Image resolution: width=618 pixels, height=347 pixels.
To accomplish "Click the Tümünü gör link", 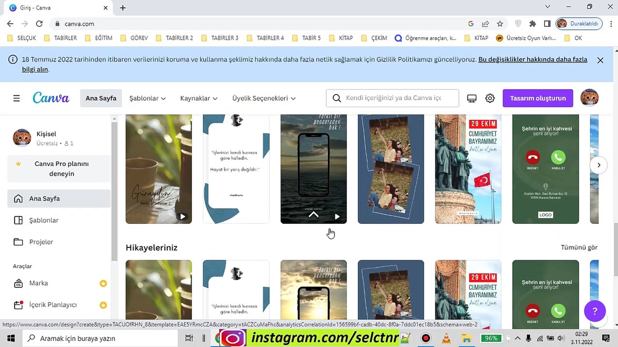I will tap(579, 247).
